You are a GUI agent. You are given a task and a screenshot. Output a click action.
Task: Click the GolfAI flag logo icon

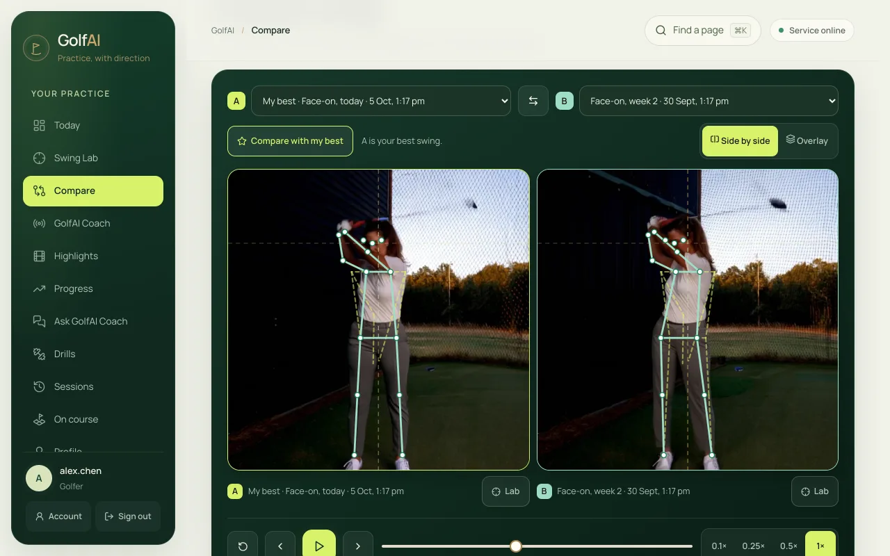[x=36, y=48]
